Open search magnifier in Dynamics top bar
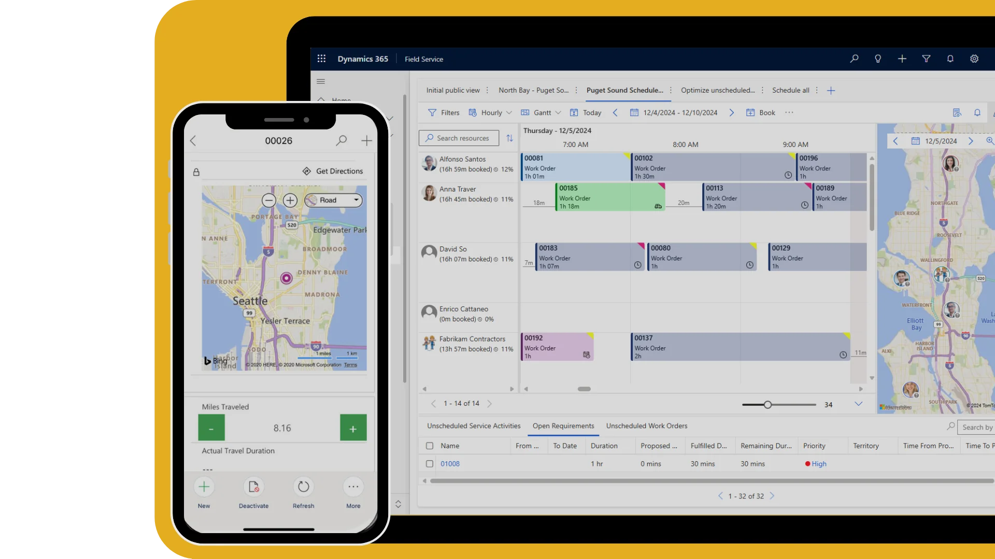Screen dimensions: 995x559 pyautogui.click(x=854, y=58)
